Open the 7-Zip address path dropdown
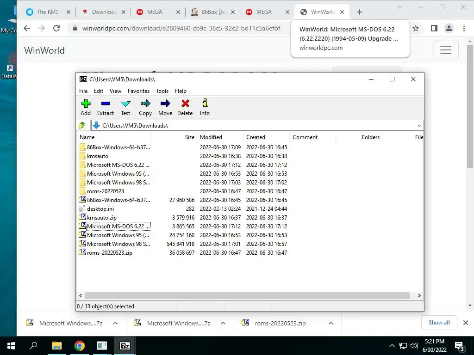The height and width of the screenshot is (355, 474). point(419,126)
